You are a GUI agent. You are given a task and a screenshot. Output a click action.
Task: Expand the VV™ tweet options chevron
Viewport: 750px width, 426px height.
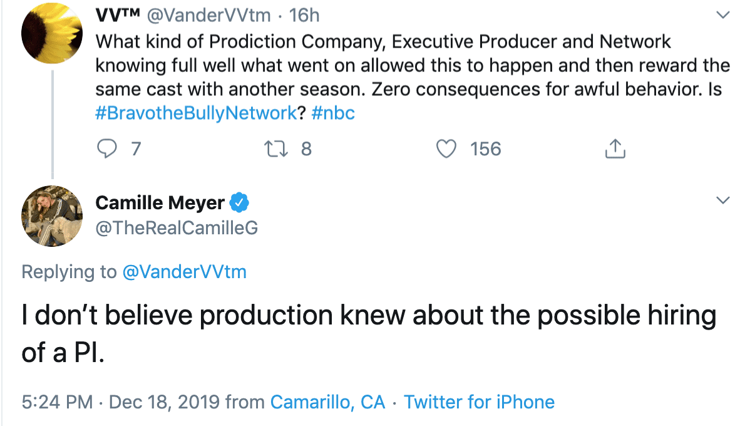[x=722, y=16]
